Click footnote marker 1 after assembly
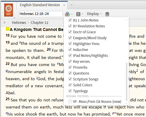The width and height of the screenshot is (146, 117). 137,70
